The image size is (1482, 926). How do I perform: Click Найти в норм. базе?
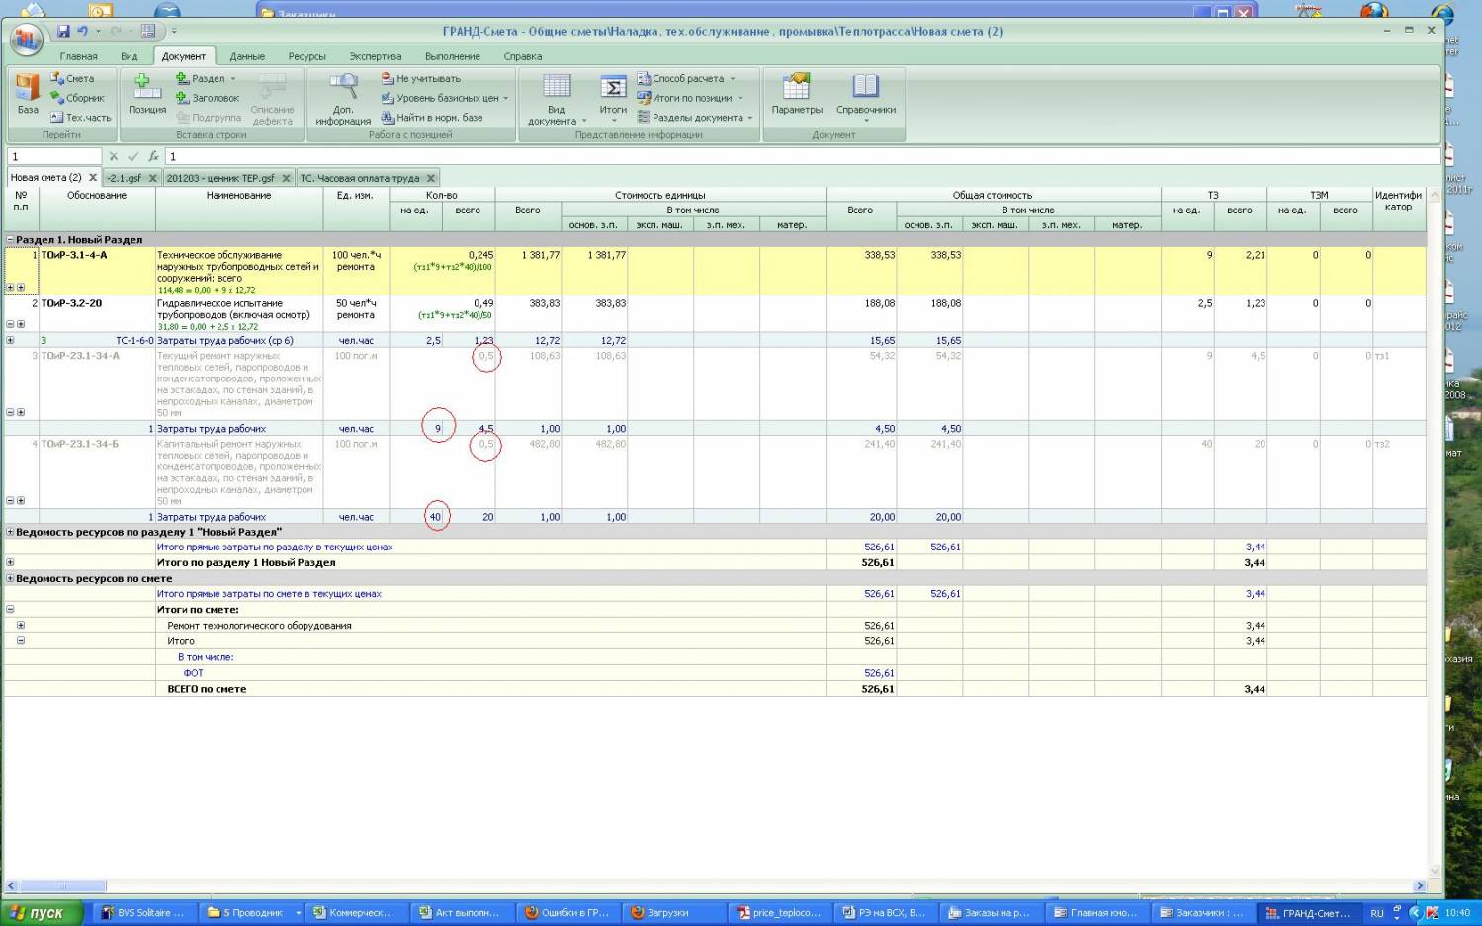point(438,118)
